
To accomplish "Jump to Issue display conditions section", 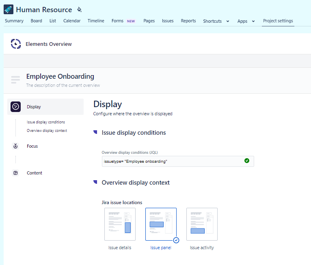I will pyautogui.click(x=46, y=122).
